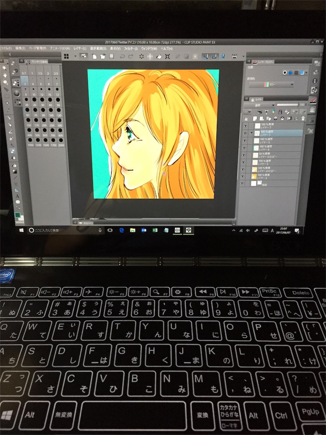Merge with layer below icon
Viewport: 326px width, 435px height.
[x=282, y=119]
